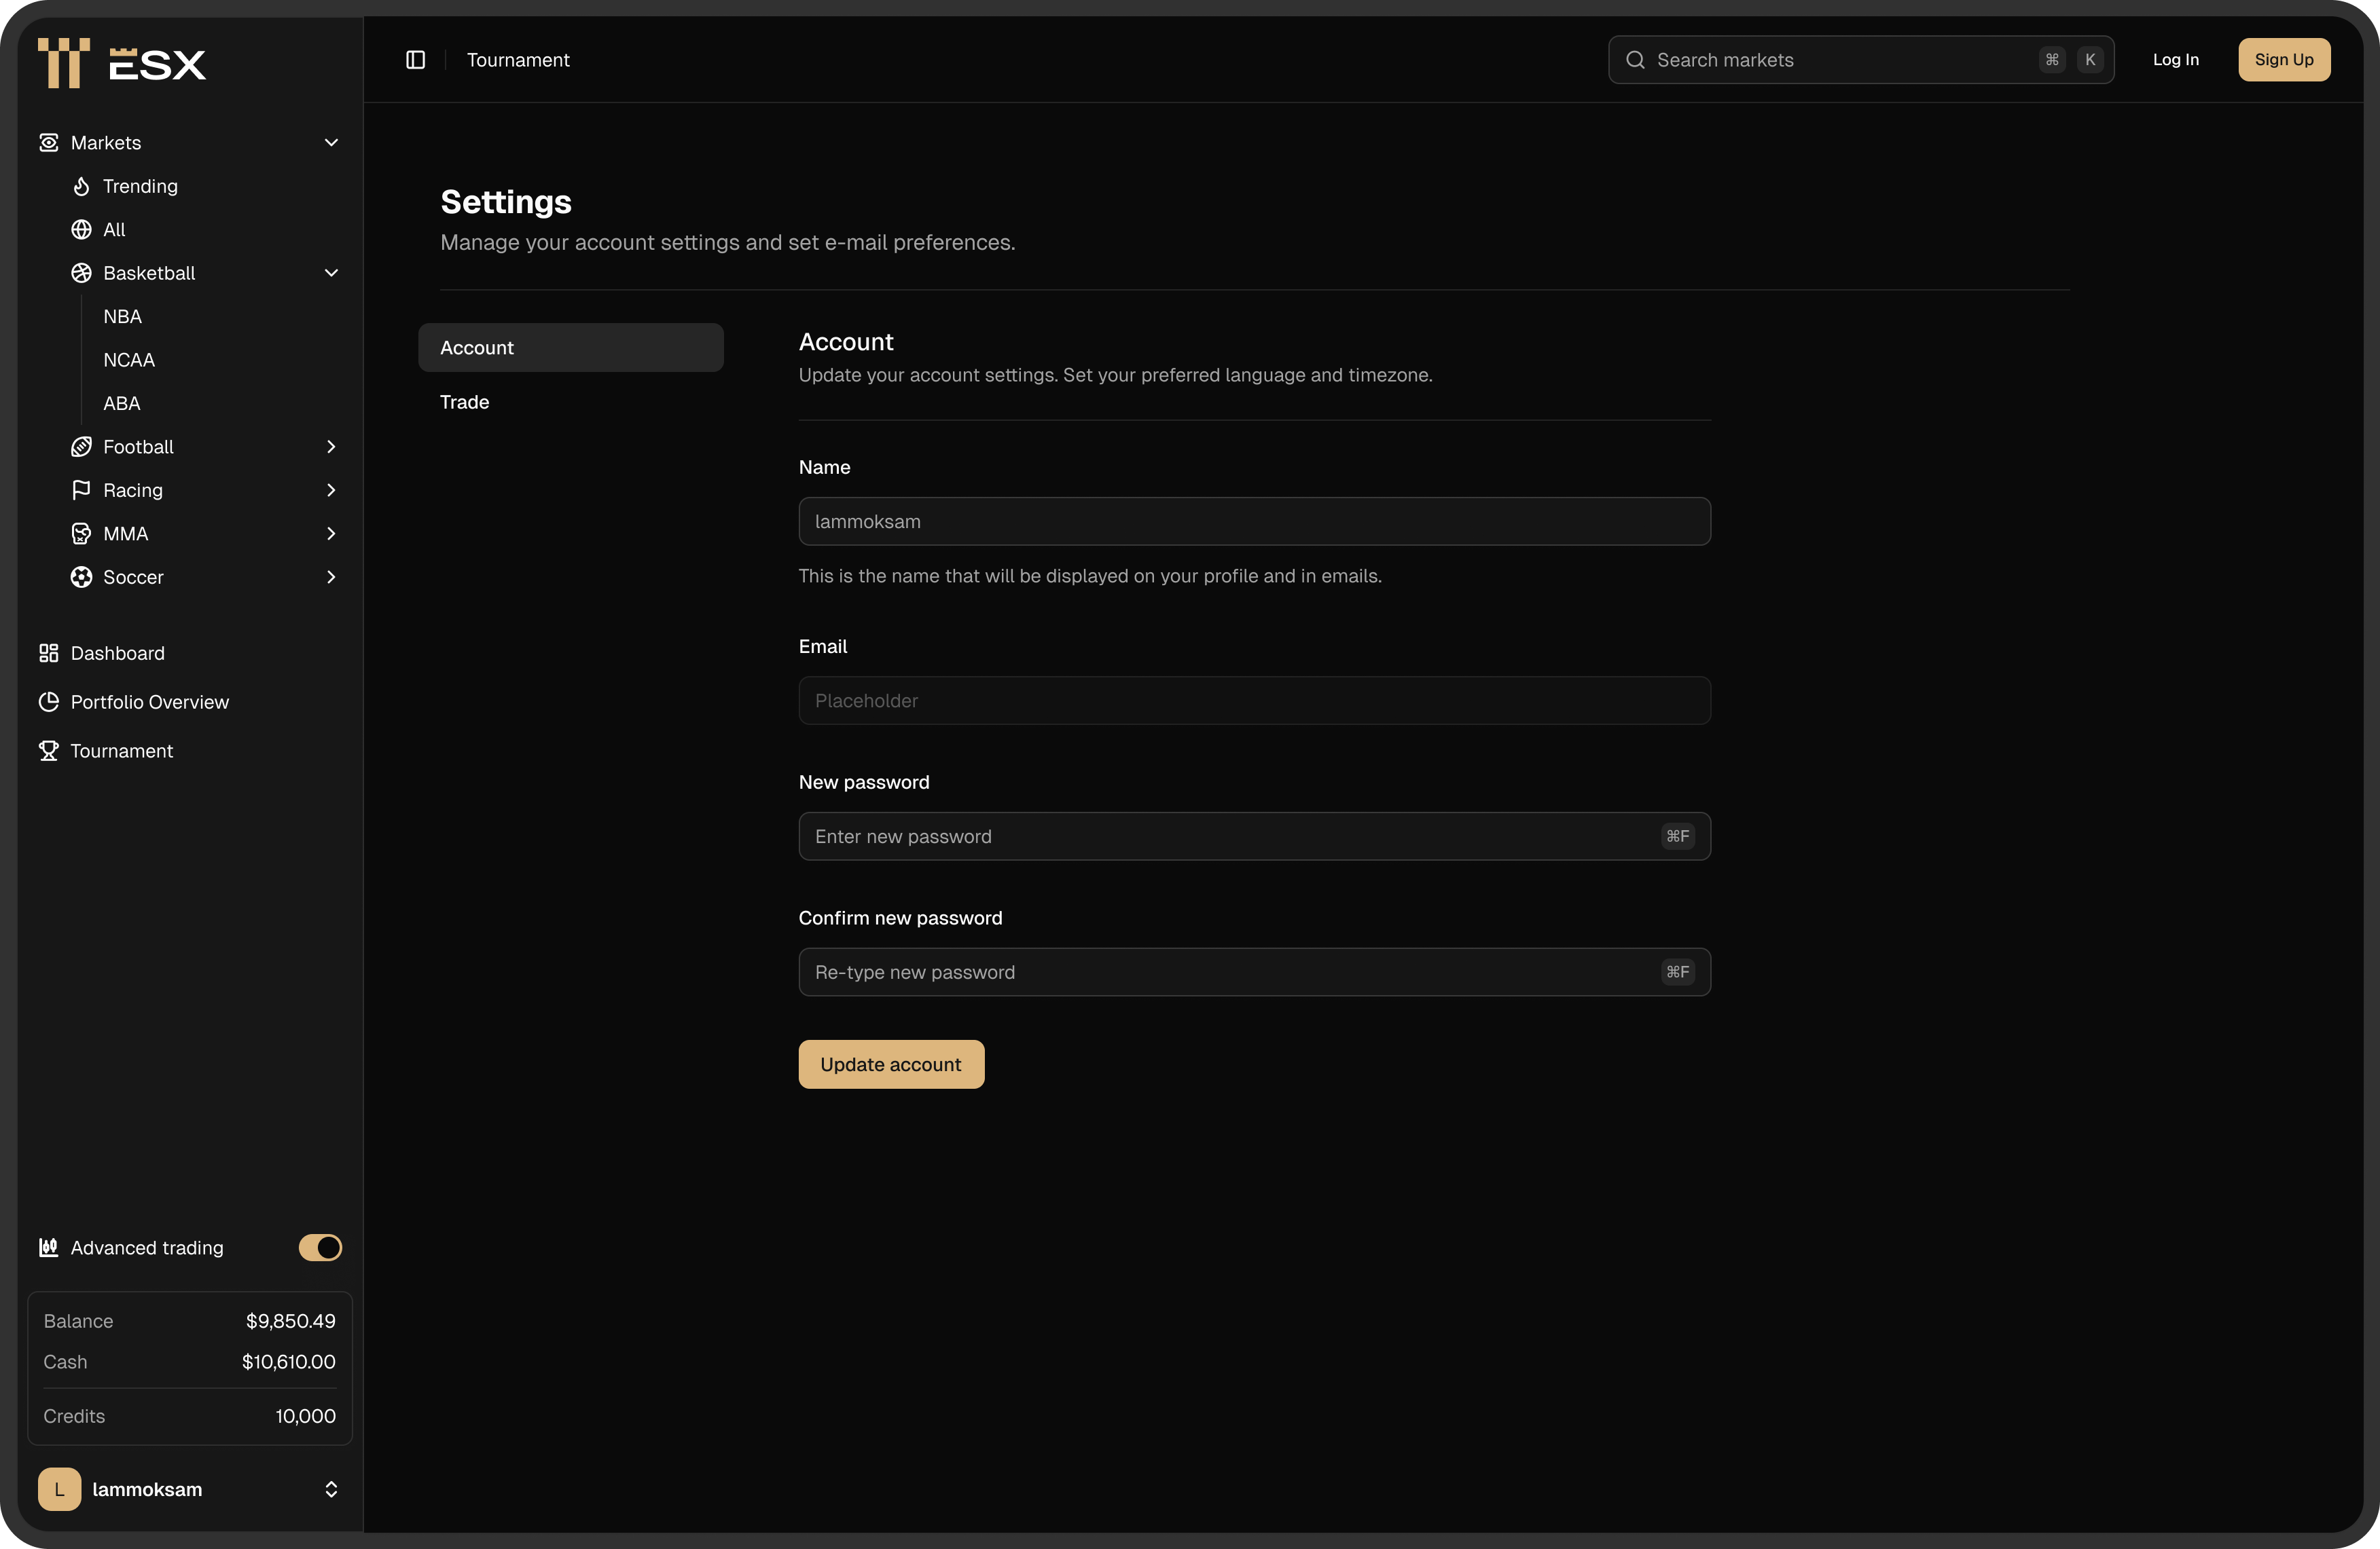
Task: Open Dashboard page
Action: (x=117, y=652)
